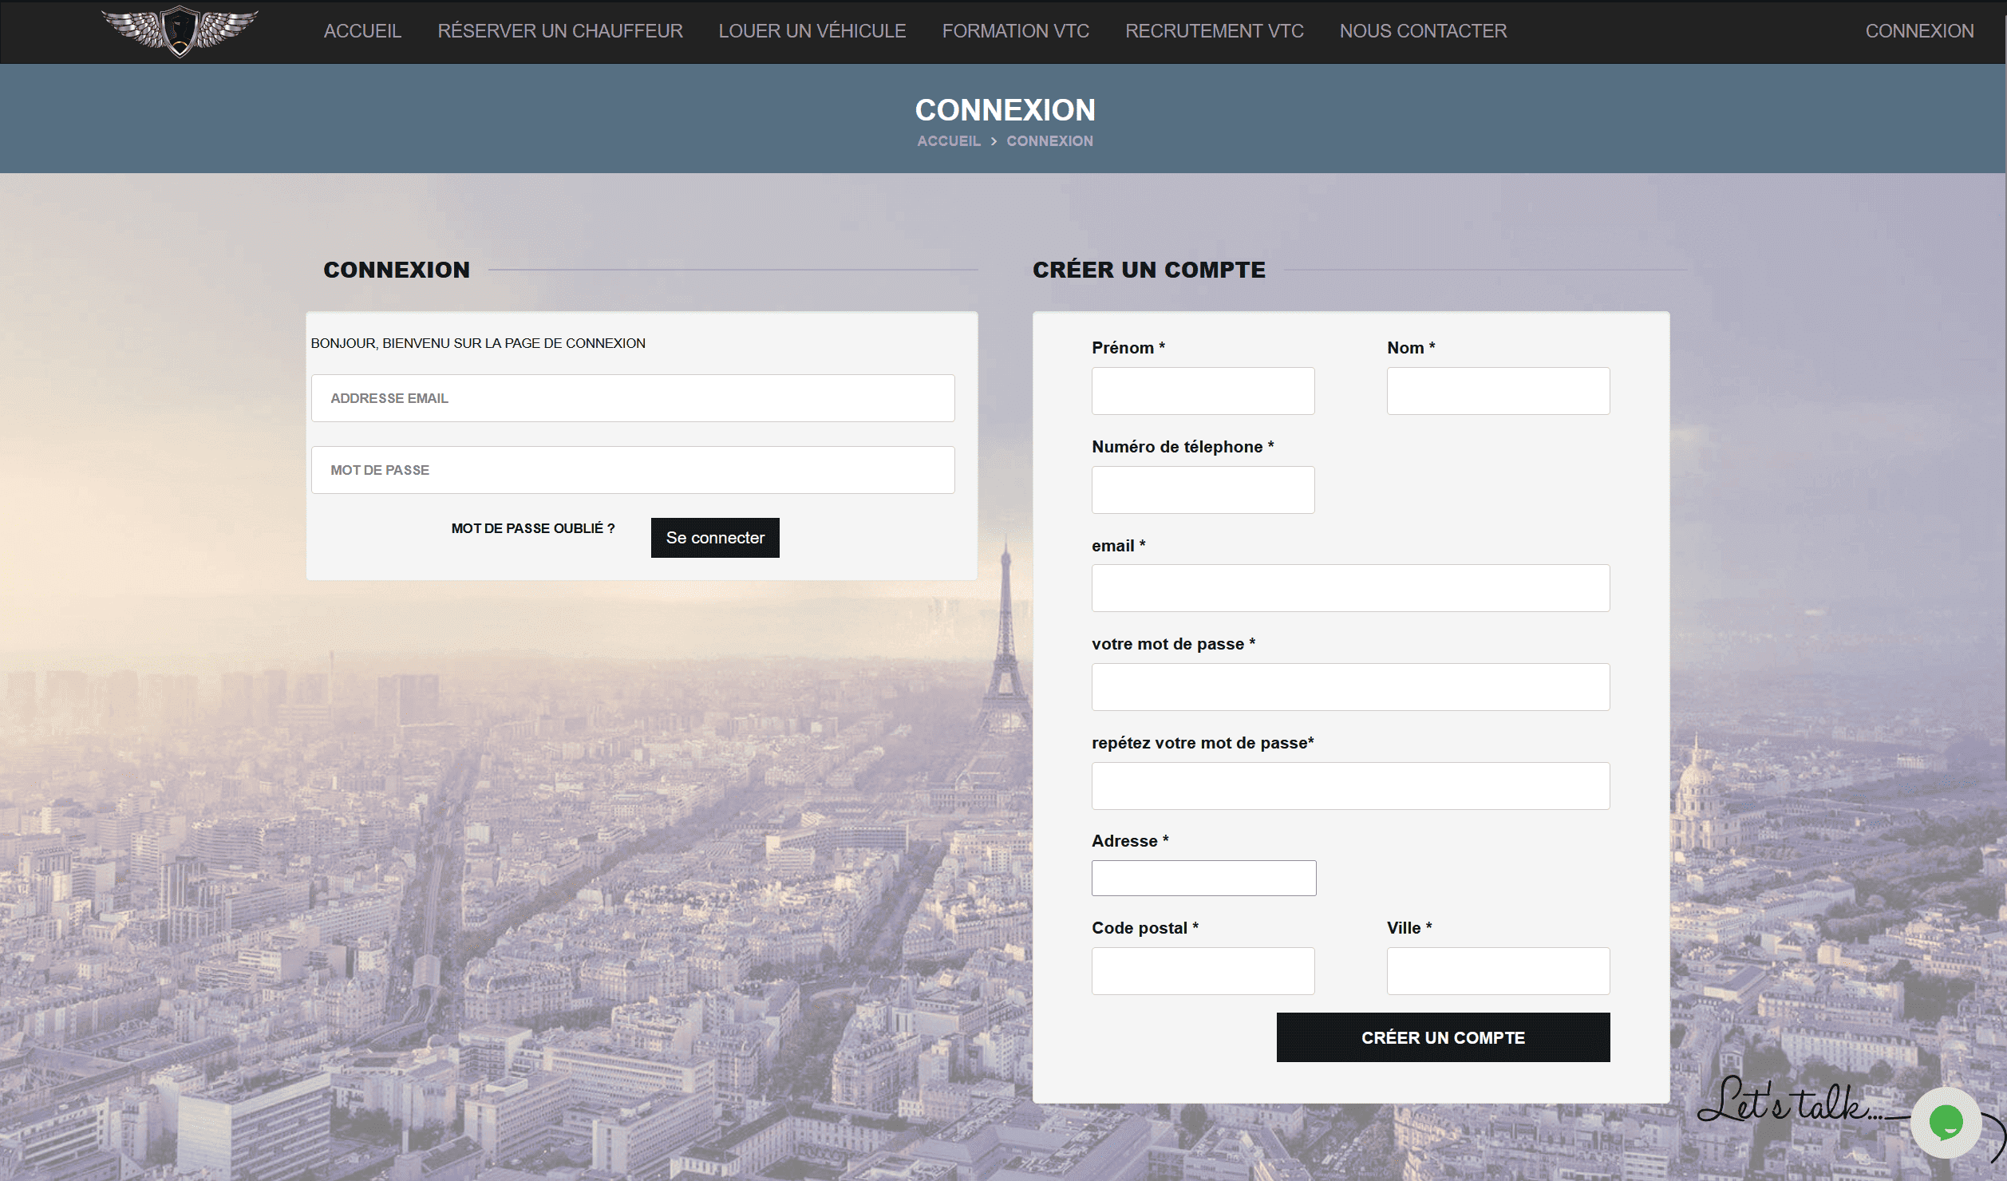Open the ACCUEIL menu item
The width and height of the screenshot is (2007, 1181).
361,31
